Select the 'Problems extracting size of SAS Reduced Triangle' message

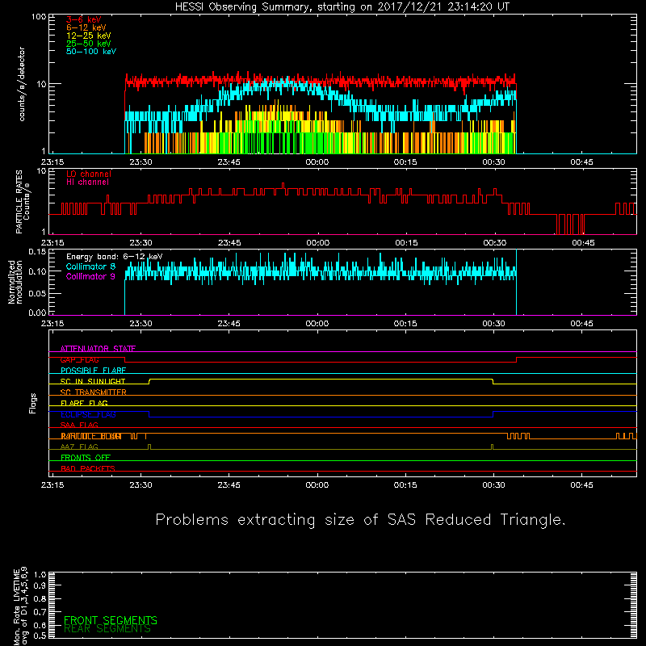pyautogui.click(x=360, y=519)
